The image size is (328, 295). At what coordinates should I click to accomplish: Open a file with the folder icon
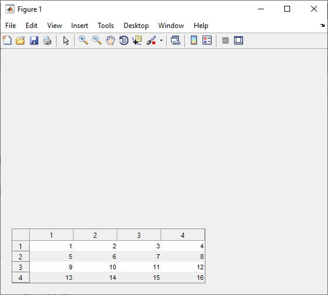[20, 40]
